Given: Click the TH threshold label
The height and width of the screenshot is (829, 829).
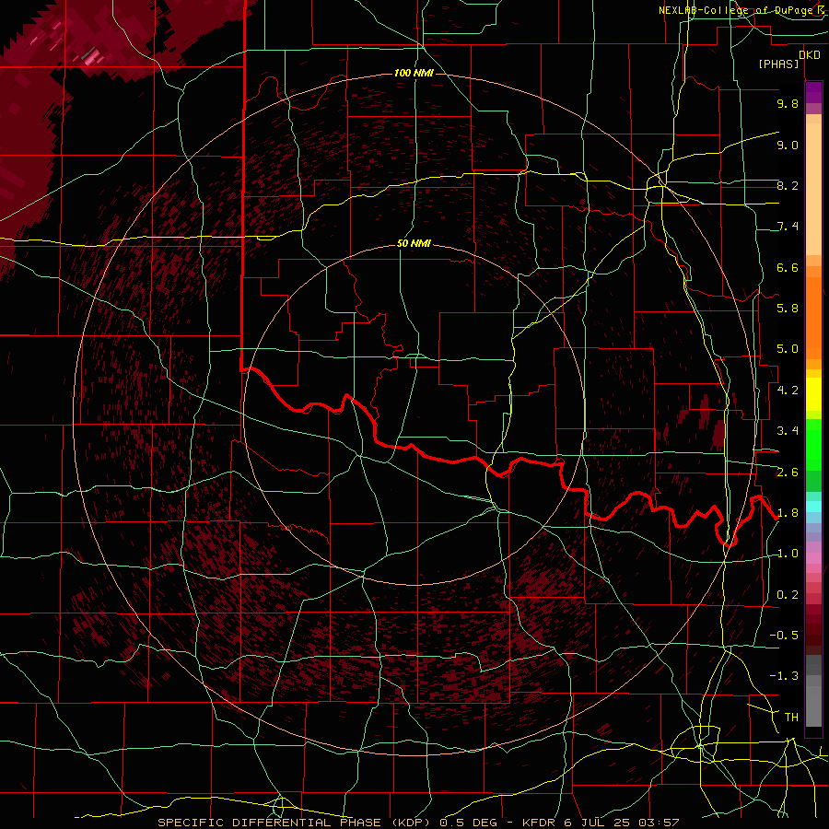Looking at the screenshot, I should [791, 718].
